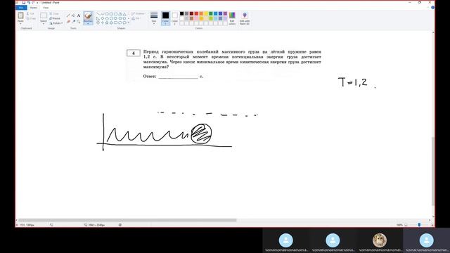
Task: Choose the purple color swatch
Action: tap(225, 13)
